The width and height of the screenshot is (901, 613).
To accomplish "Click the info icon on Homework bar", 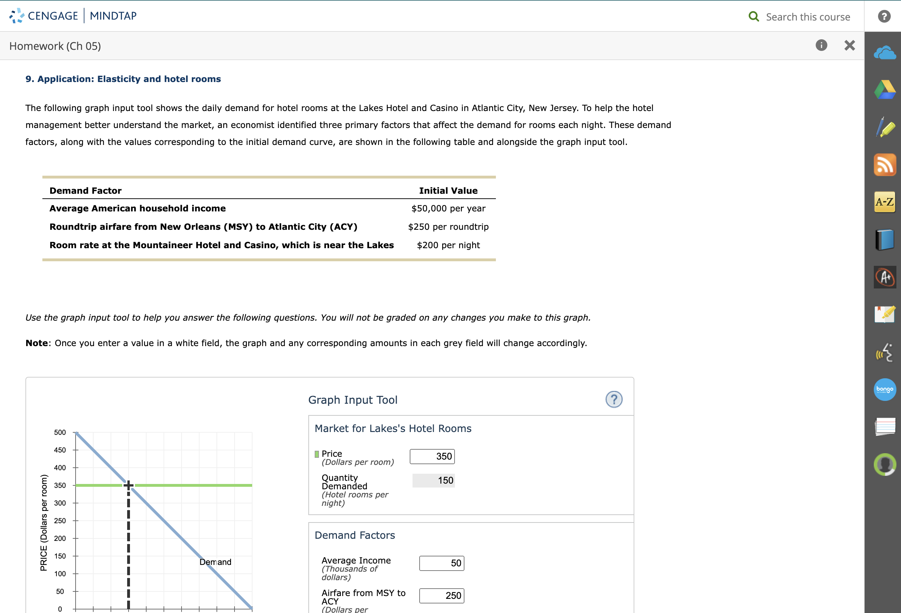I will [821, 45].
